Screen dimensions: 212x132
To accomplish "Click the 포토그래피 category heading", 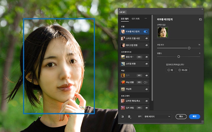I will tap(125, 96).
